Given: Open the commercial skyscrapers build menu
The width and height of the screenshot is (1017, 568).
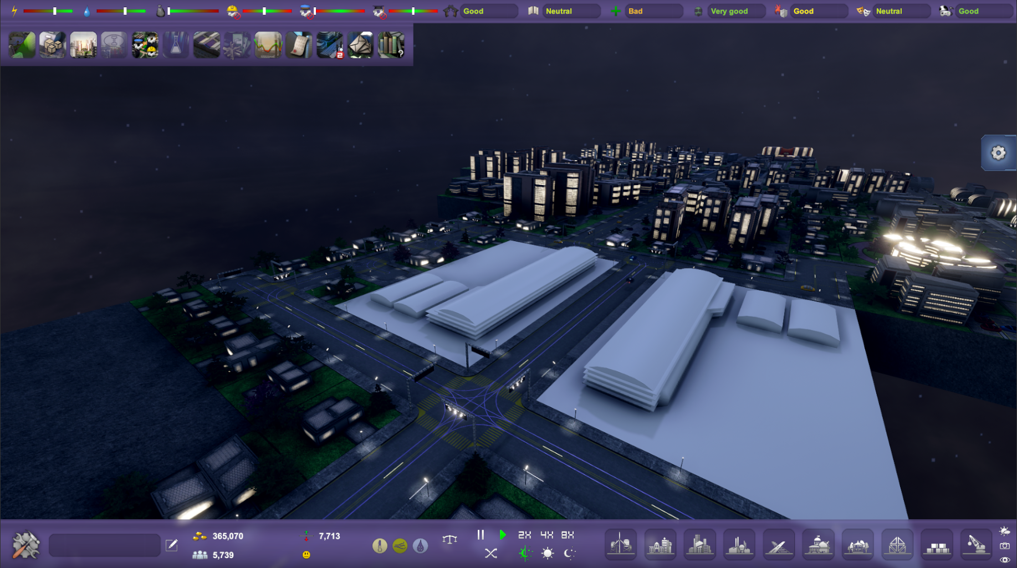Looking at the screenshot, I should coord(699,544).
